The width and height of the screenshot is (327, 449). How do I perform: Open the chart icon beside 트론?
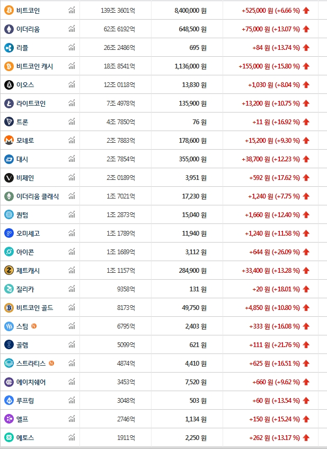point(72,122)
